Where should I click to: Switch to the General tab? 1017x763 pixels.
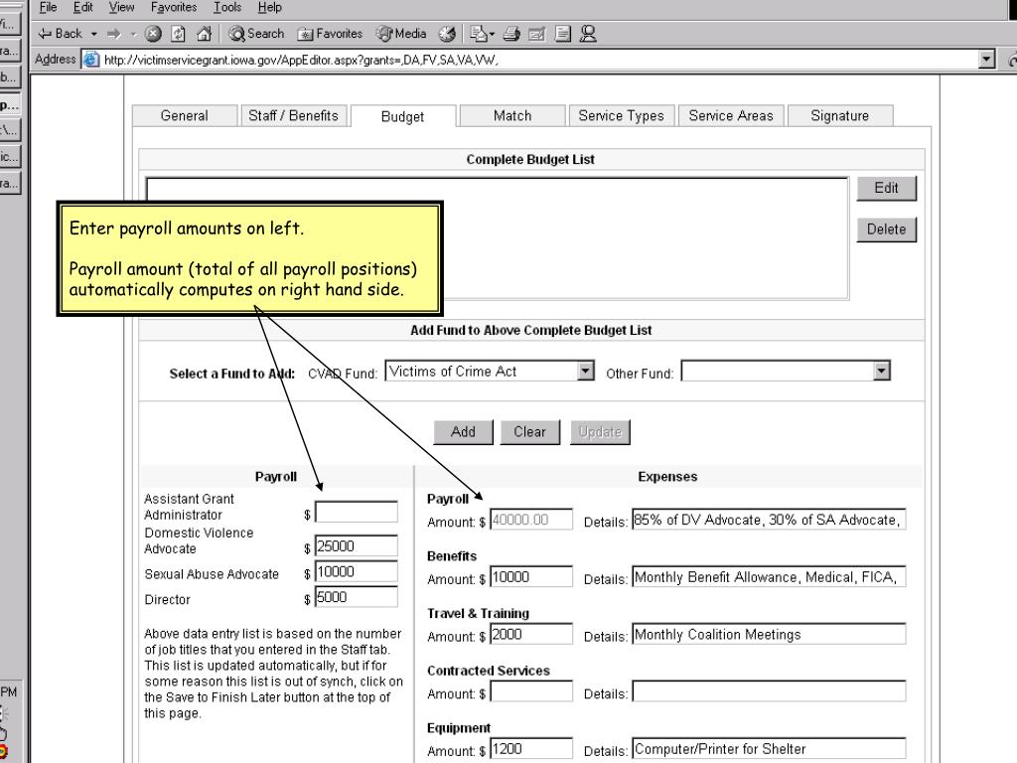184,115
